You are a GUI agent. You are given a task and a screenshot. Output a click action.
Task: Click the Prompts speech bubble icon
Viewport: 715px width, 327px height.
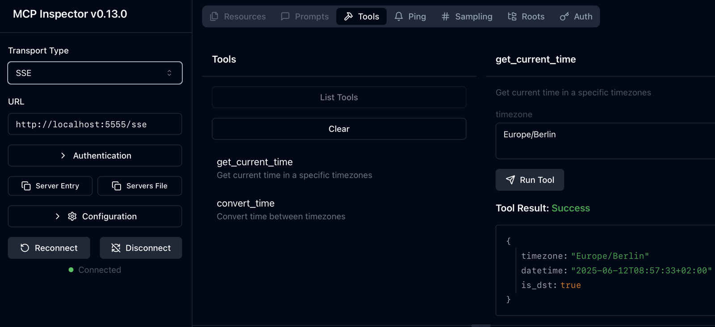pyautogui.click(x=285, y=17)
